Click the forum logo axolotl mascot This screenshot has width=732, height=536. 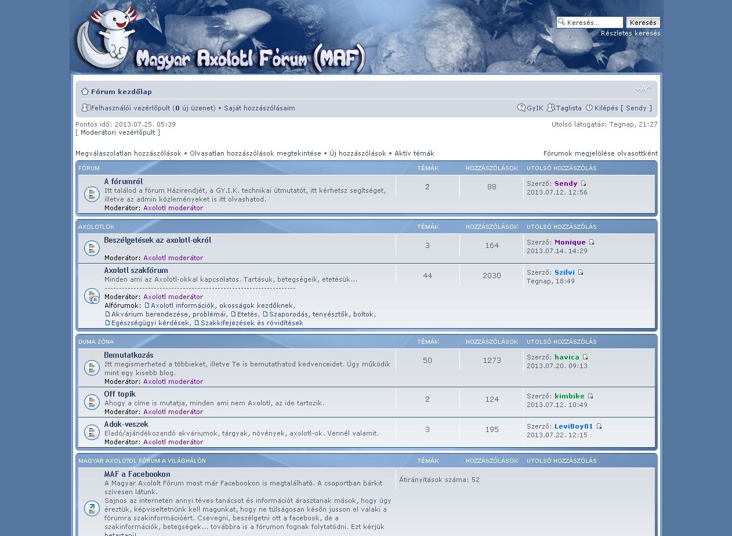[x=107, y=38]
